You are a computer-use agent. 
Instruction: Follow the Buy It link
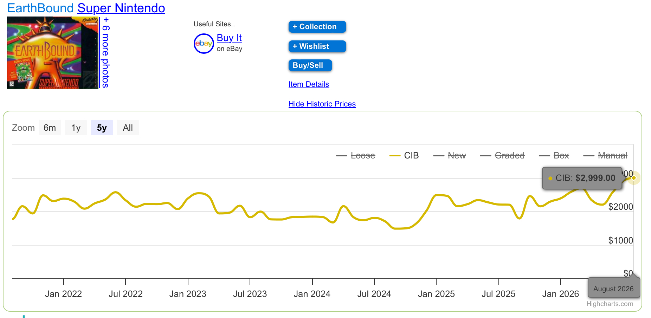coord(229,38)
